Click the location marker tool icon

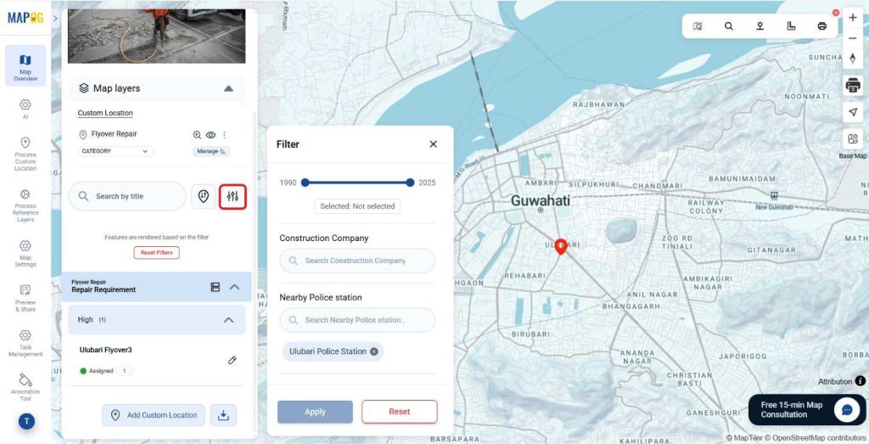tap(760, 26)
